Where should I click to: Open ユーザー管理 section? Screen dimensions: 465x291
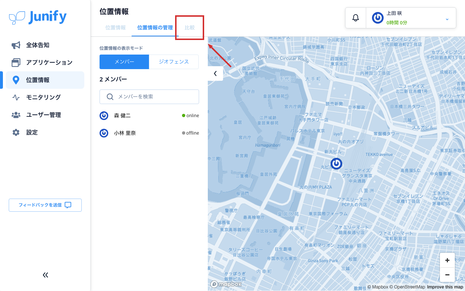pyautogui.click(x=45, y=115)
